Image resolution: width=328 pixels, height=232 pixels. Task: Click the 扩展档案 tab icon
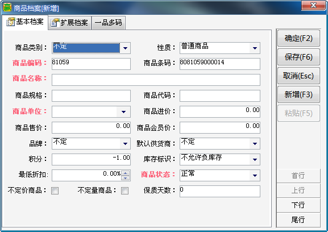[55, 23]
